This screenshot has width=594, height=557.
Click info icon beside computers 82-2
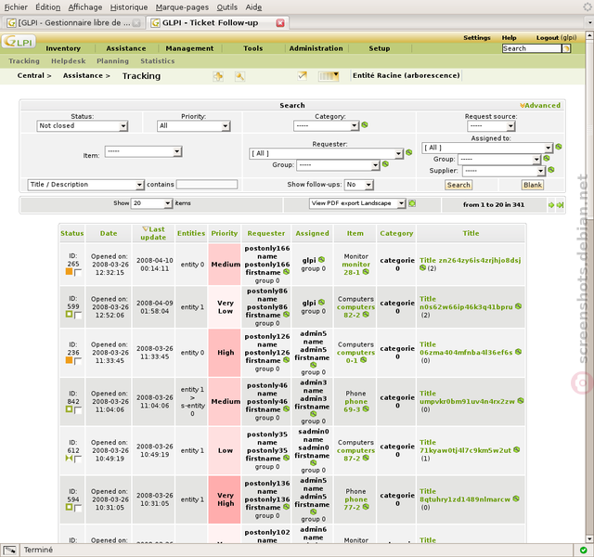(366, 315)
